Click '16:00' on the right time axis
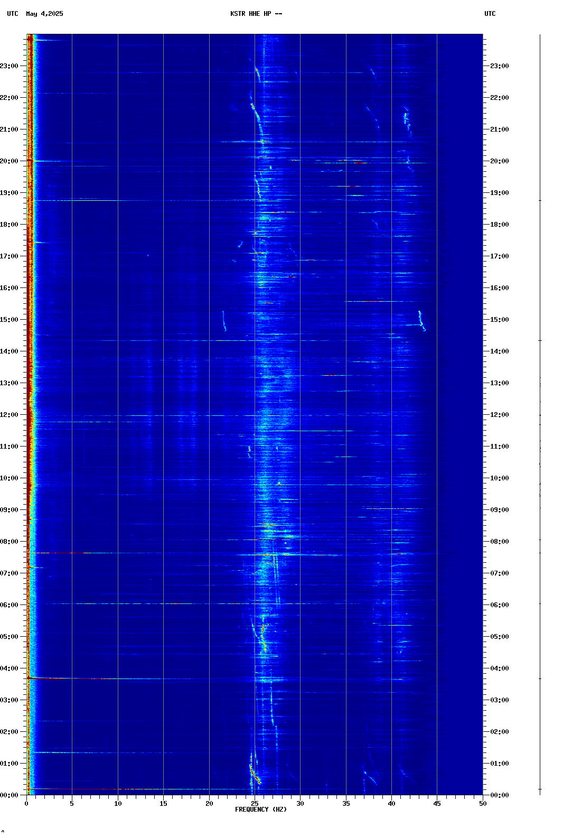563x837 pixels. coord(500,288)
